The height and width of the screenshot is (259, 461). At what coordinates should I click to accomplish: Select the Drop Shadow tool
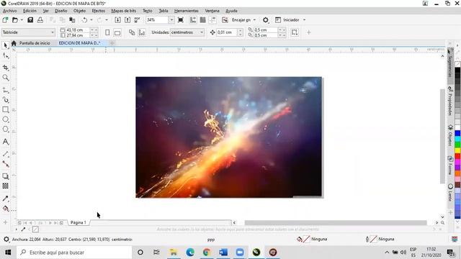click(5, 176)
